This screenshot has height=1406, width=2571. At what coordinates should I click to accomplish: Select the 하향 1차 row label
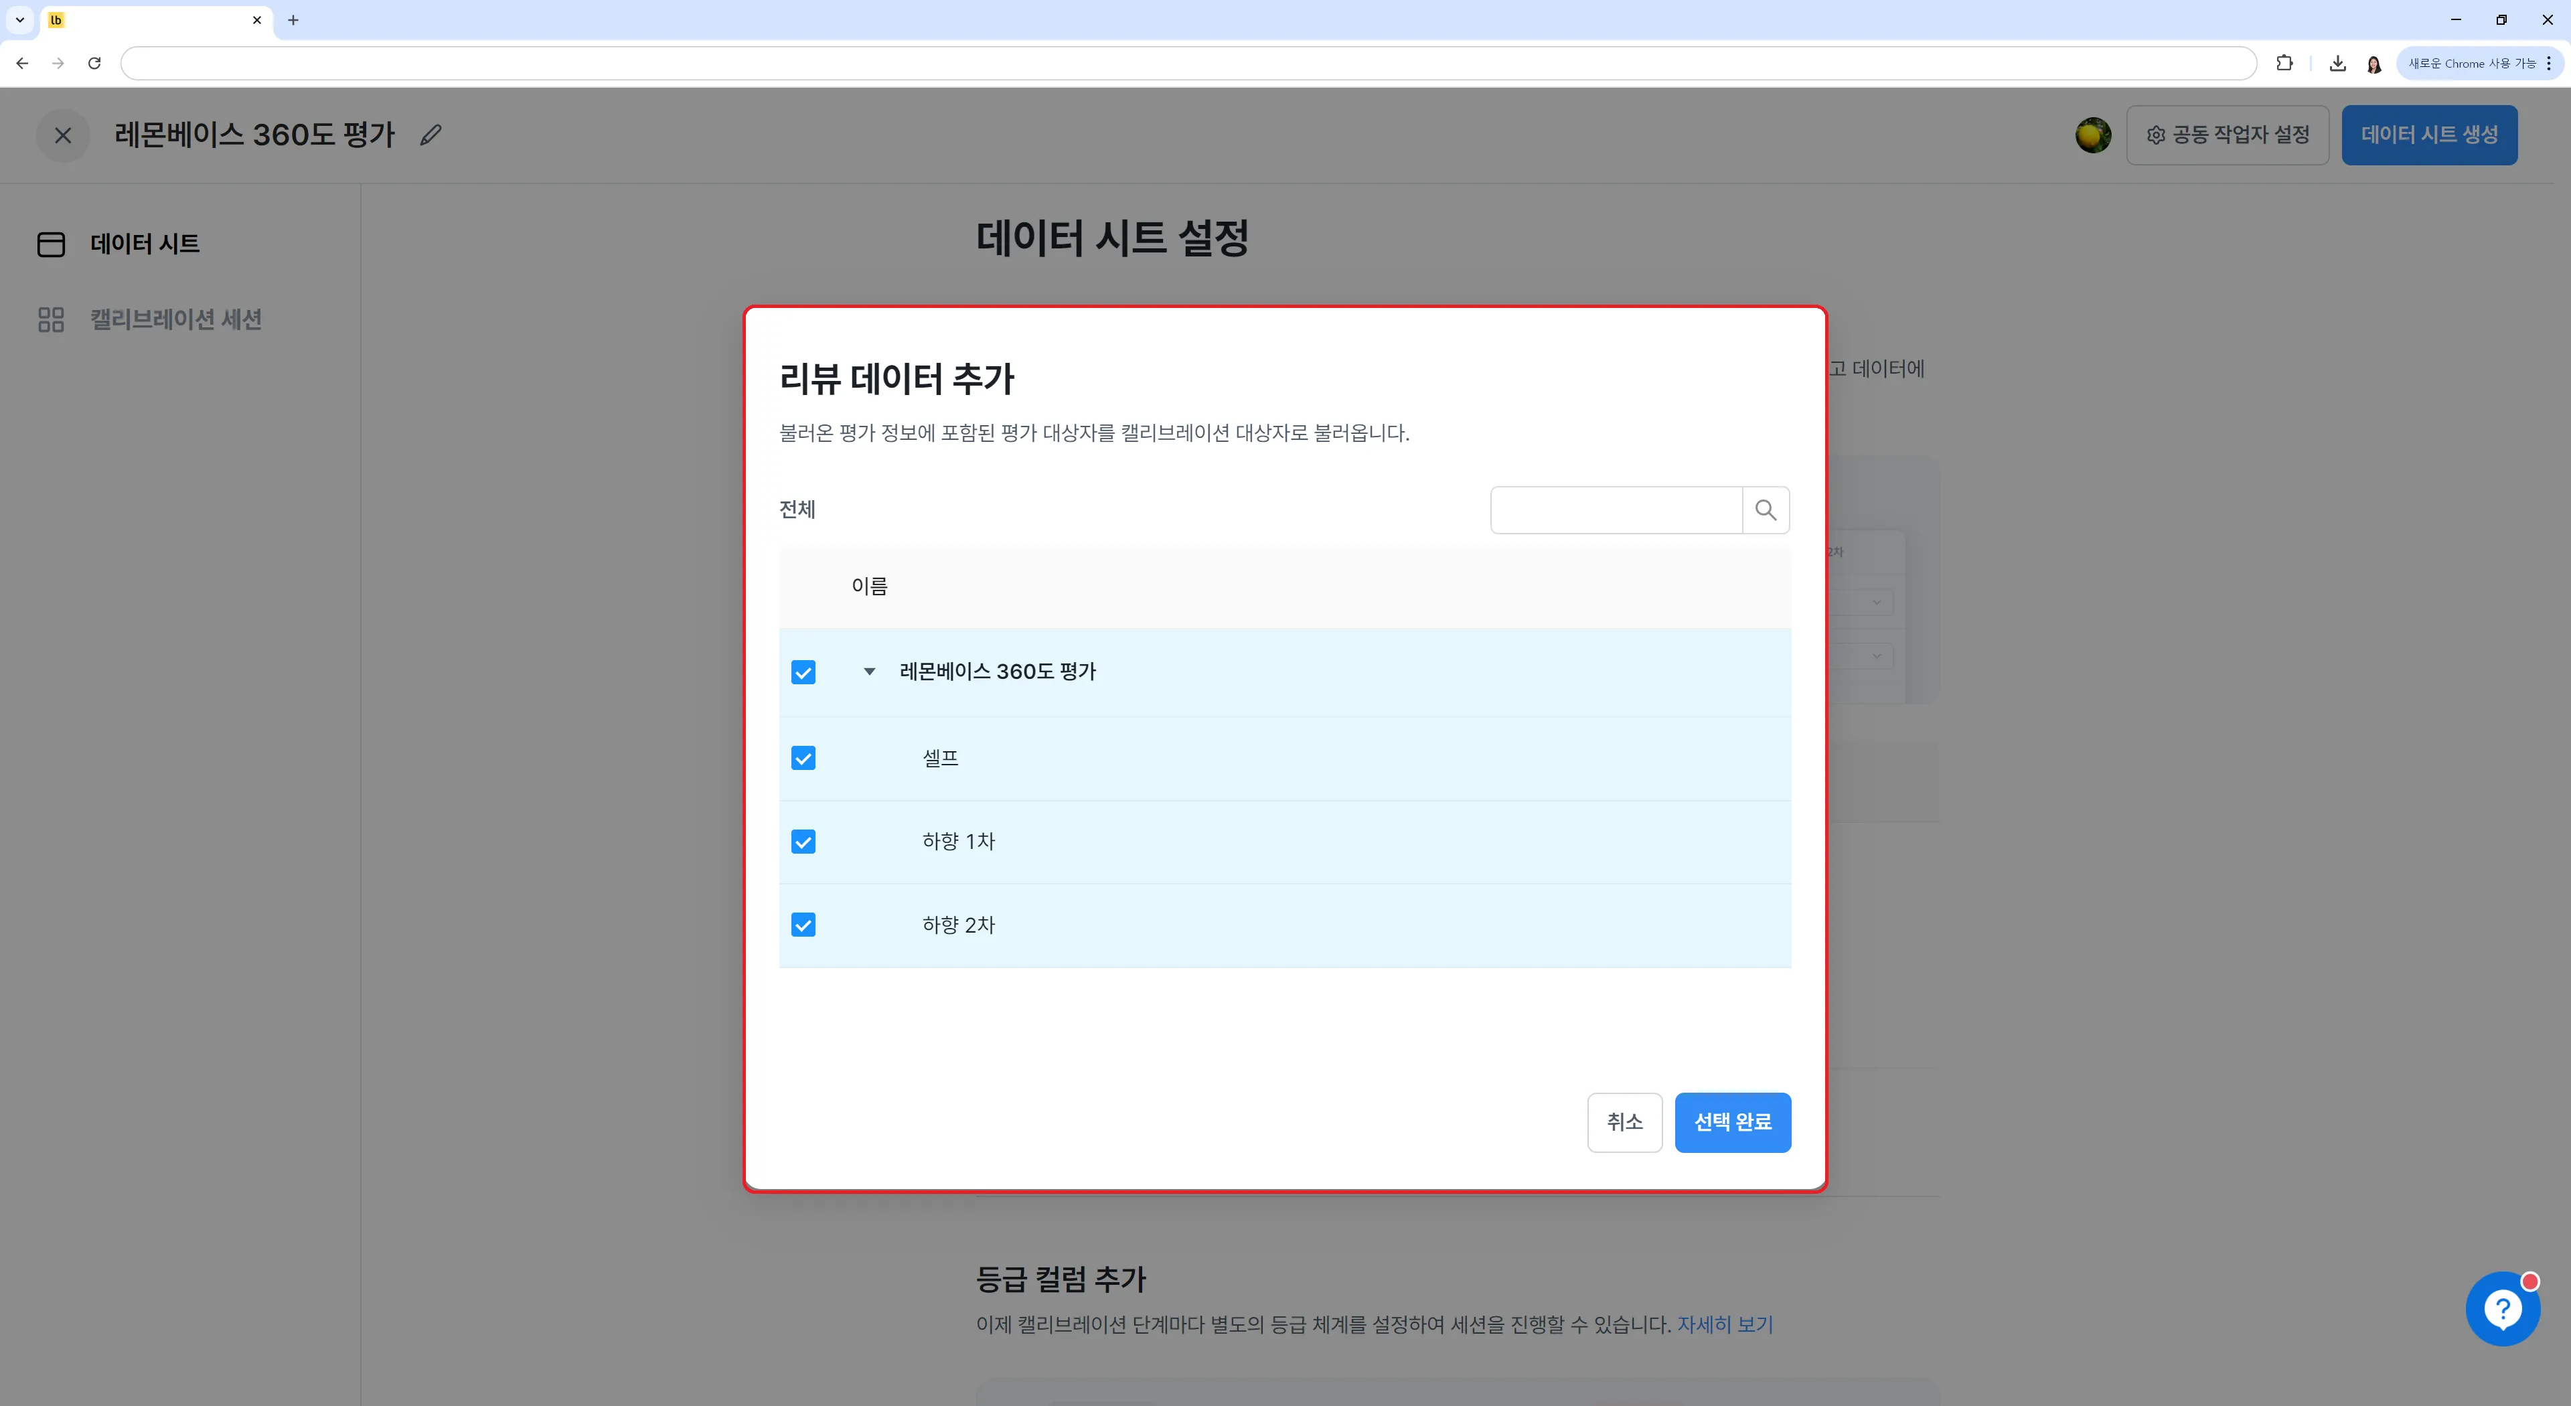click(x=958, y=841)
